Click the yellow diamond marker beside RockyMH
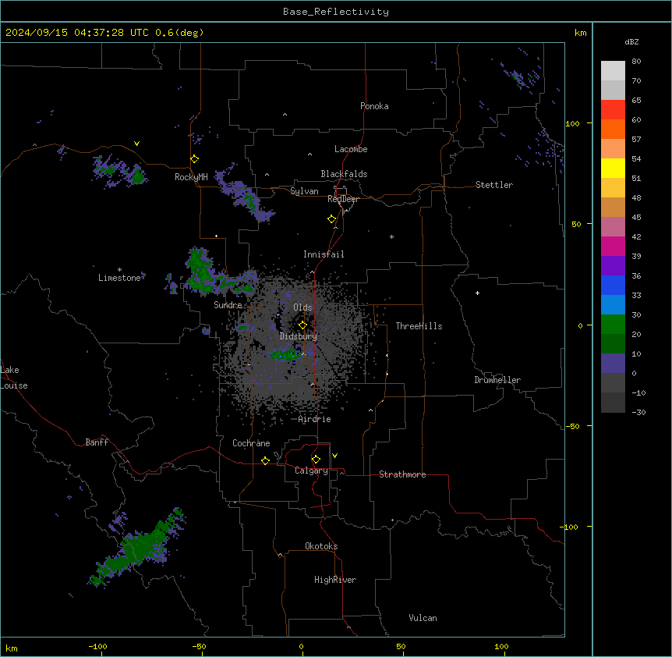Viewport: 672px width, 657px height. [x=195, y=159]
